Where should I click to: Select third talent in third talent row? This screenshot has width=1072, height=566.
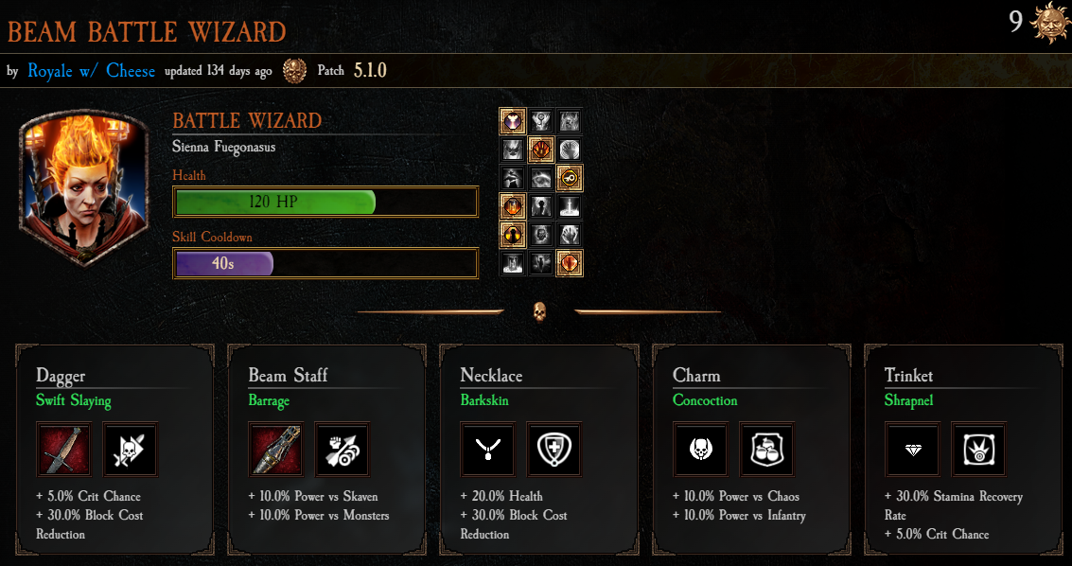[570, 178]
